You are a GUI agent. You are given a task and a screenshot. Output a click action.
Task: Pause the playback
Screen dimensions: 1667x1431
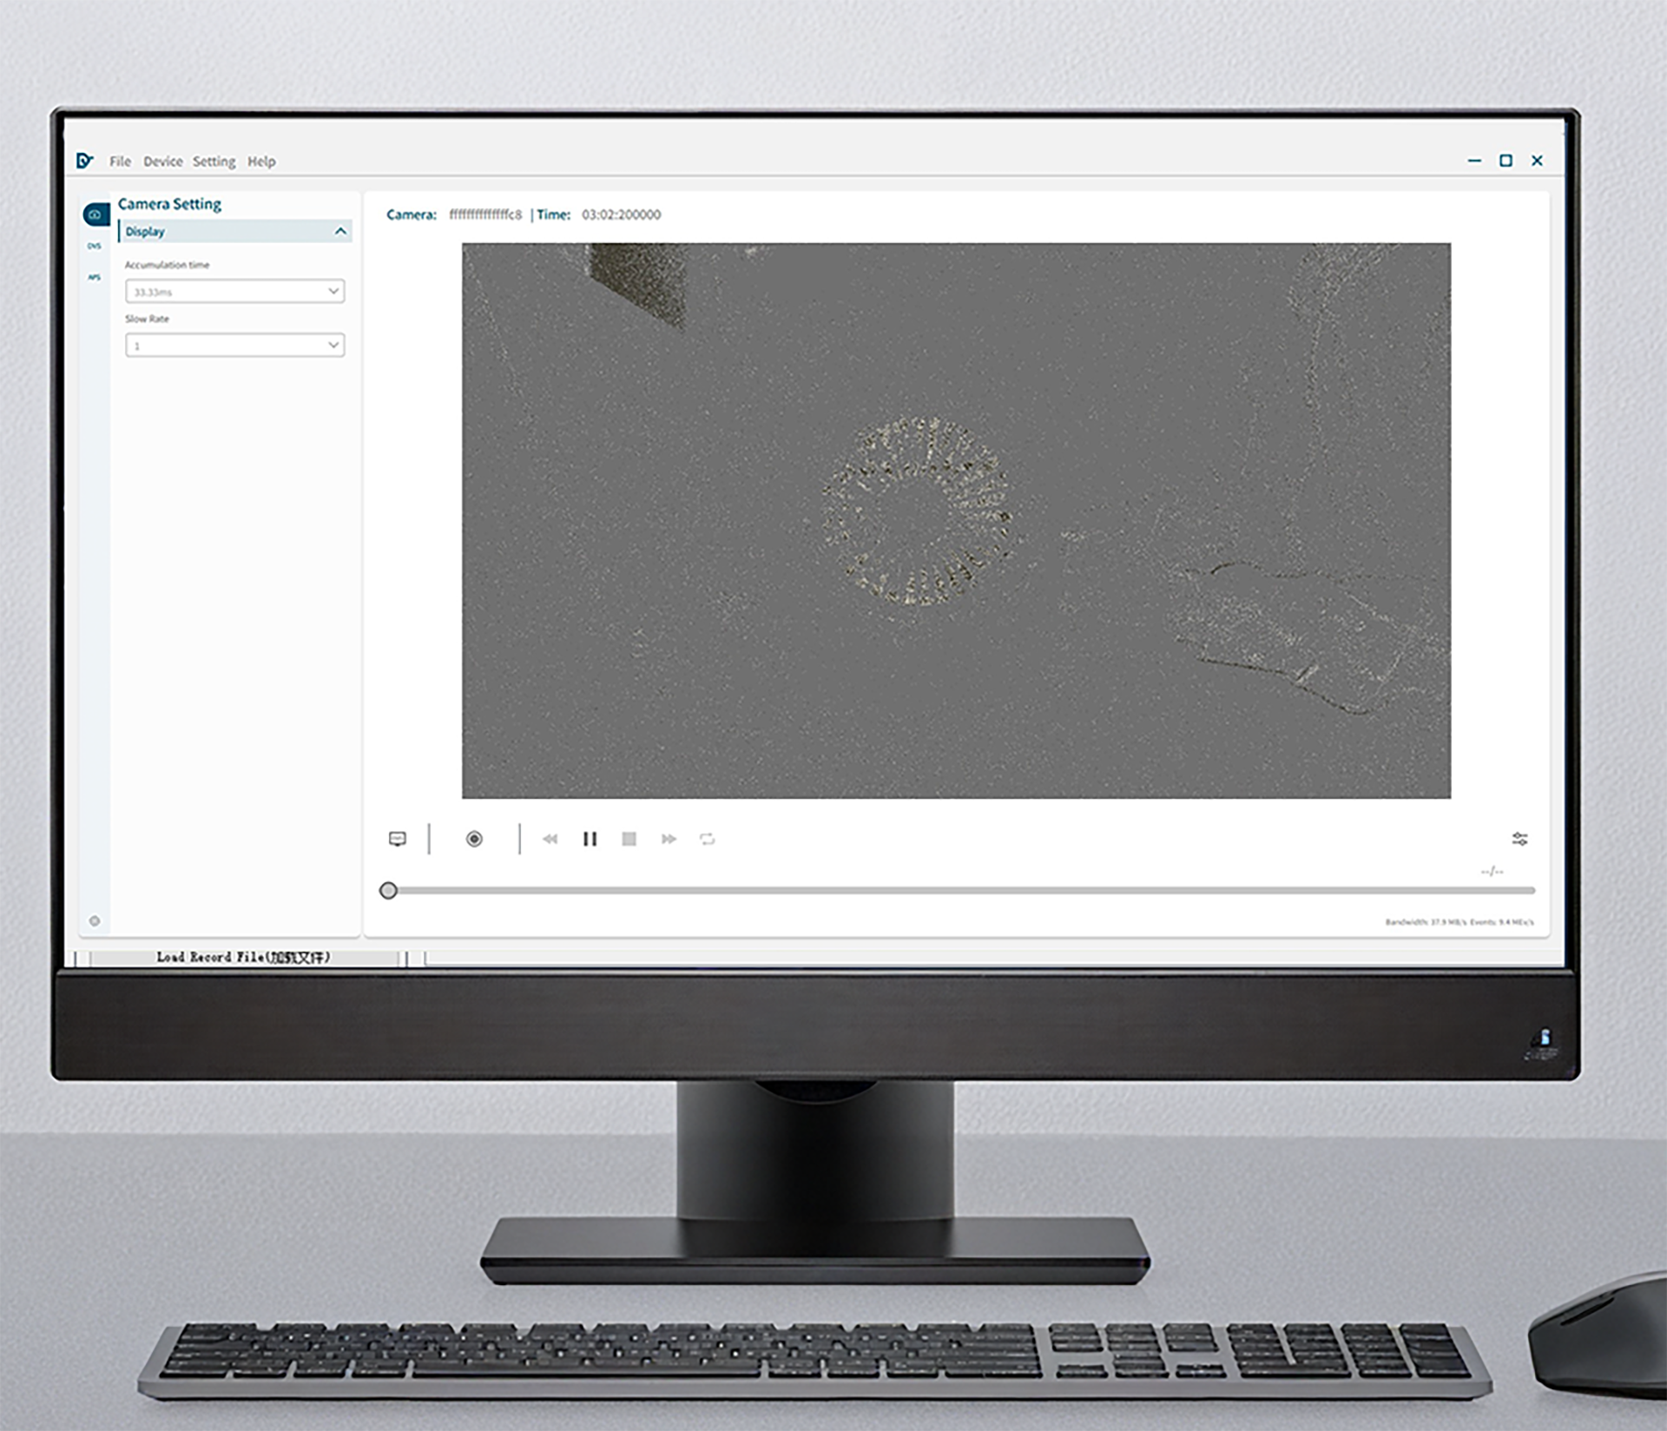coord(590,839)
